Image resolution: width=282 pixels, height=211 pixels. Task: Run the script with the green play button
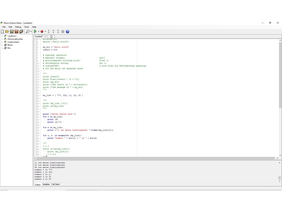point(35,32)
